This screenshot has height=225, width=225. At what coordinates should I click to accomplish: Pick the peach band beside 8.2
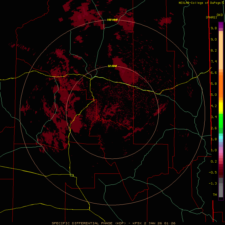coord(221,51)
